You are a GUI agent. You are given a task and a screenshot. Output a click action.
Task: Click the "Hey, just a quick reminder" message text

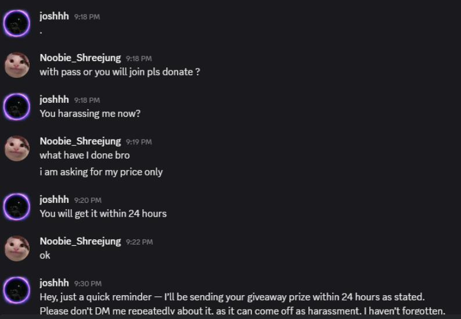232,297
